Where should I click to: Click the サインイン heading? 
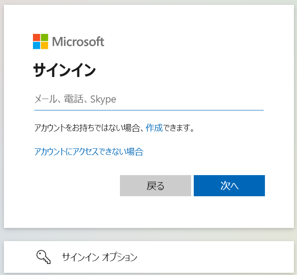(65, 70)
